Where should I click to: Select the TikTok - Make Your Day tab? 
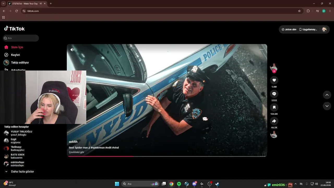point(25,4)
